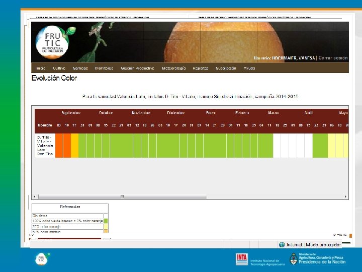
Task: Click the INTA logo in slide footer
Action: tap(242, 259)
